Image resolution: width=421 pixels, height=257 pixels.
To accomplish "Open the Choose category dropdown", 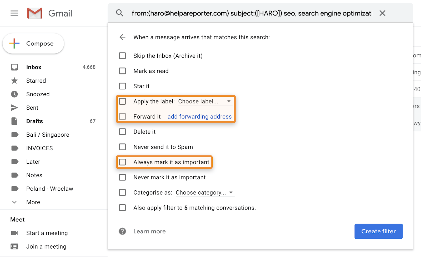I will point(205,192).
